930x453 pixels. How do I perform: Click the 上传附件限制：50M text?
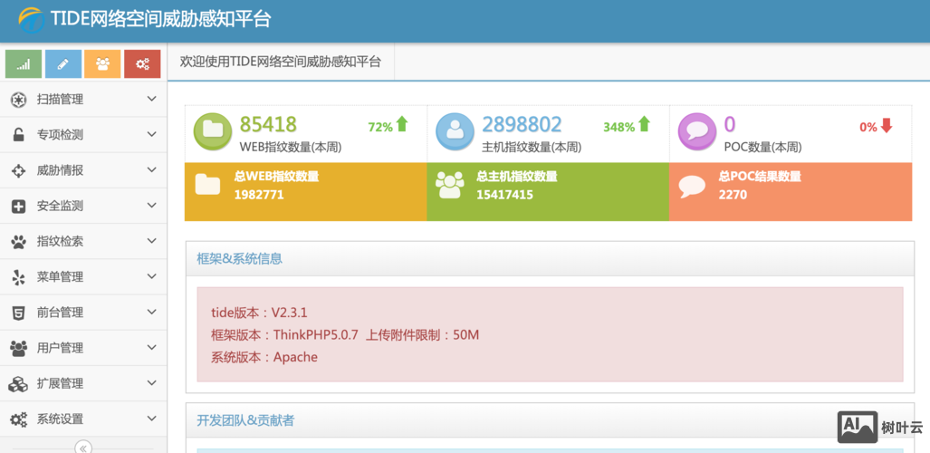[422, 335]
